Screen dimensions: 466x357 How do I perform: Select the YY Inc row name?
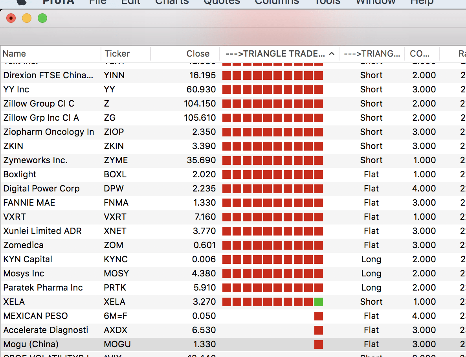[x=16, y=90]
